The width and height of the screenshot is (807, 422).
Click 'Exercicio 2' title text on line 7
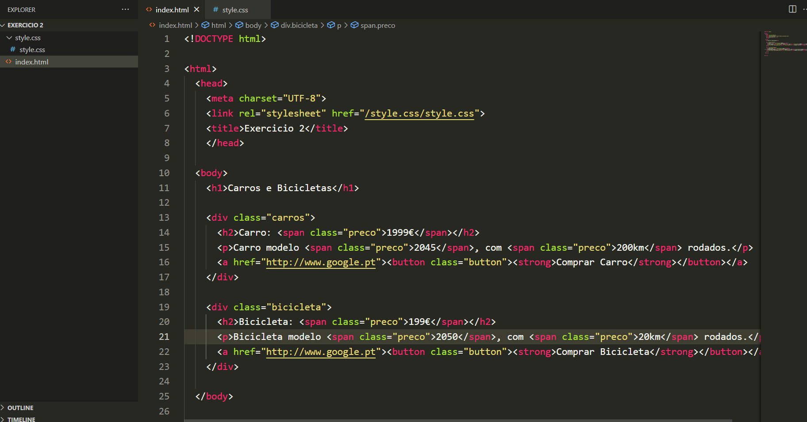[x=274, y=128]
